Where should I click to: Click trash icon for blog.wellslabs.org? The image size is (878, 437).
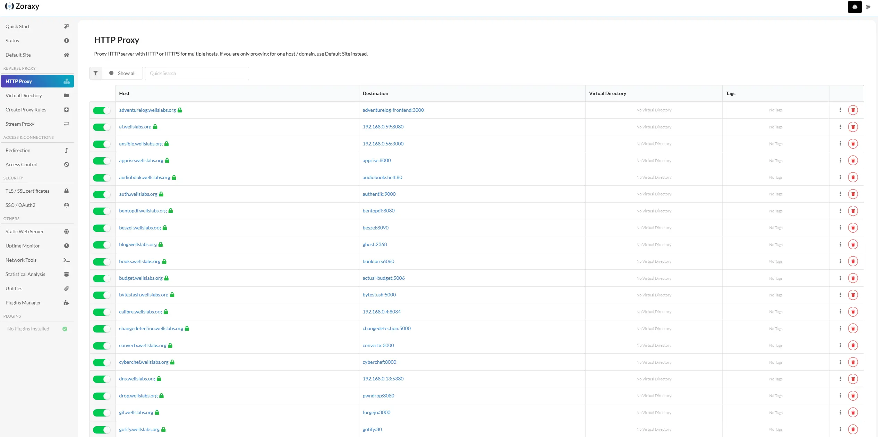pyautogui.click(x=853, y=244)
